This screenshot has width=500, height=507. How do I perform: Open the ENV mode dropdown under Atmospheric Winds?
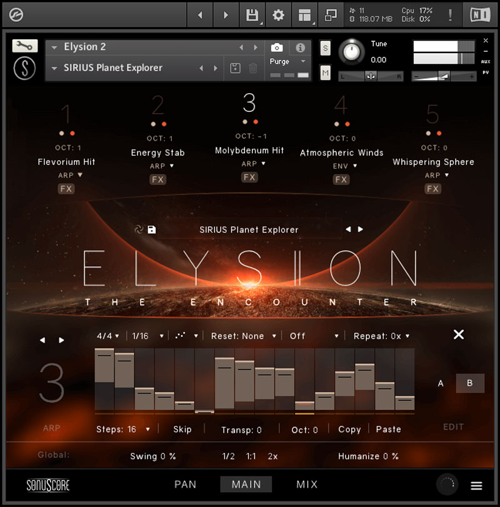click(x=344, y=166)
